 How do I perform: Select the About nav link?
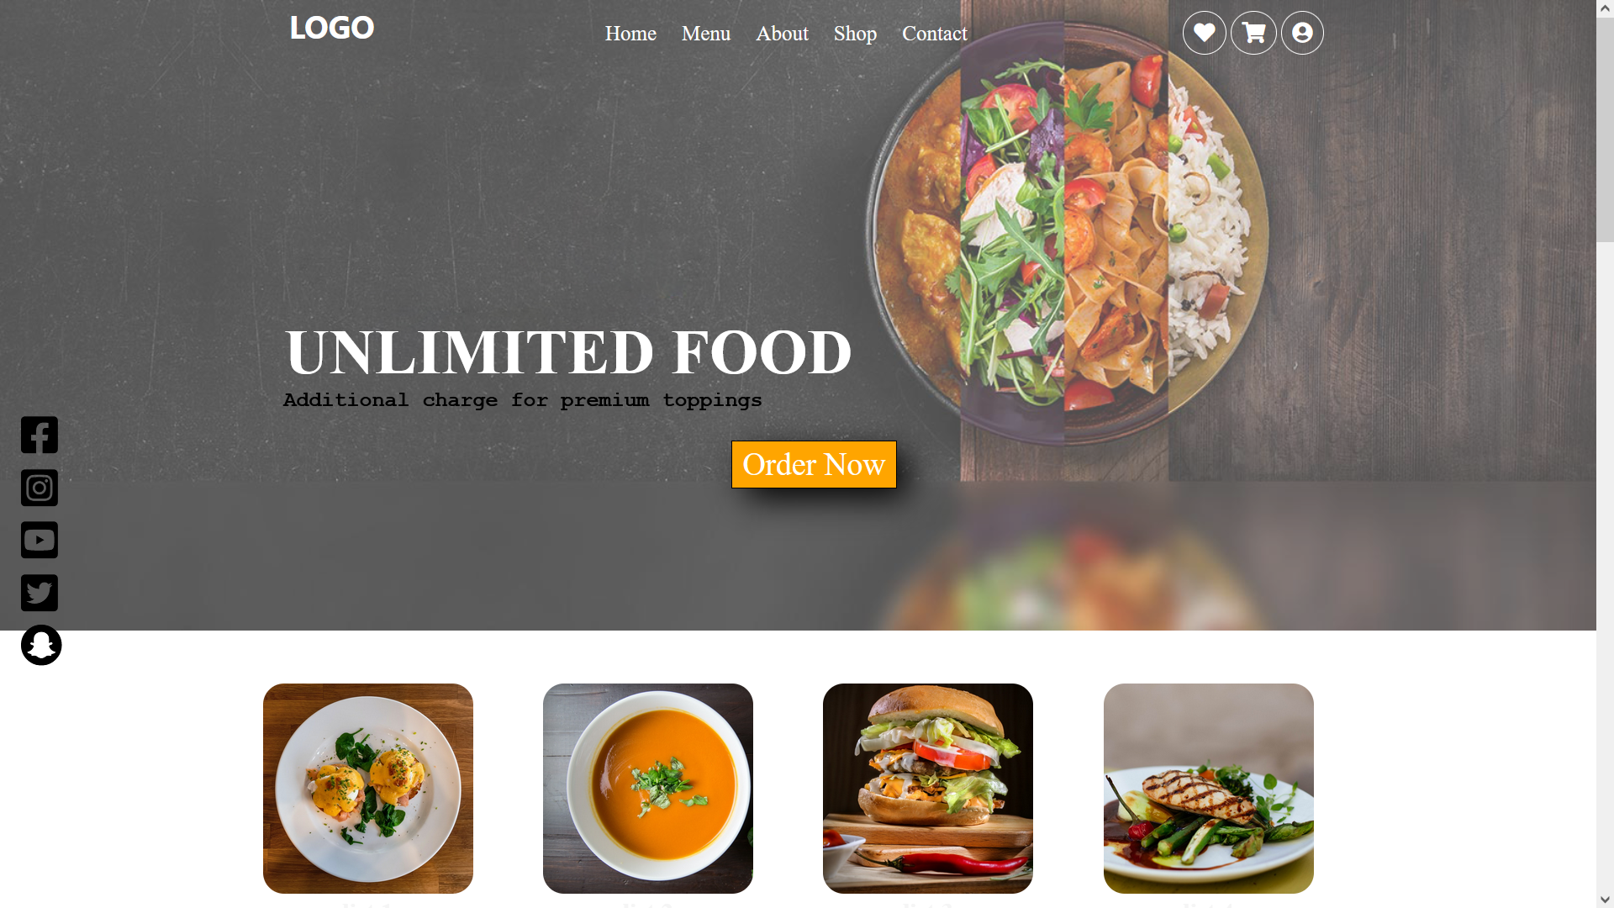click(782, 34)
